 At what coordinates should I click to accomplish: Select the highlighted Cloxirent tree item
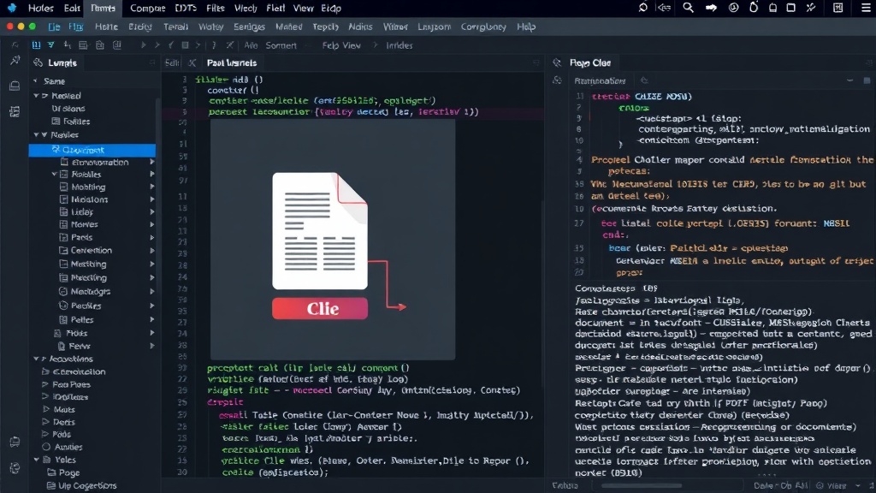pyautogui.click(x=92, y=150)
